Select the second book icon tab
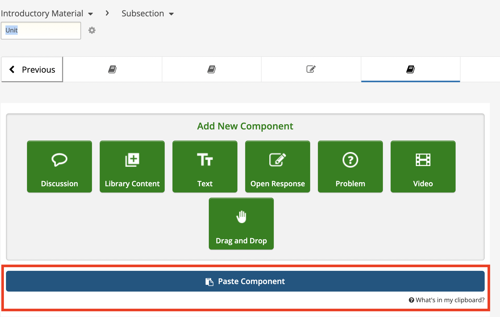500x317 pixels. (x=211, y=69)
